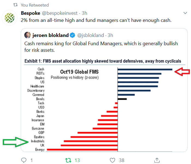This screenshot has height=164, width=191.
Task: Click the You Retweeted label
Action: click(35, 5)
